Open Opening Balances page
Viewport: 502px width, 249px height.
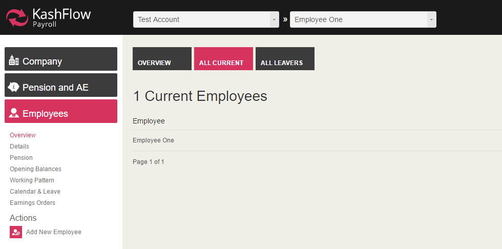click(x=35, y=169)
